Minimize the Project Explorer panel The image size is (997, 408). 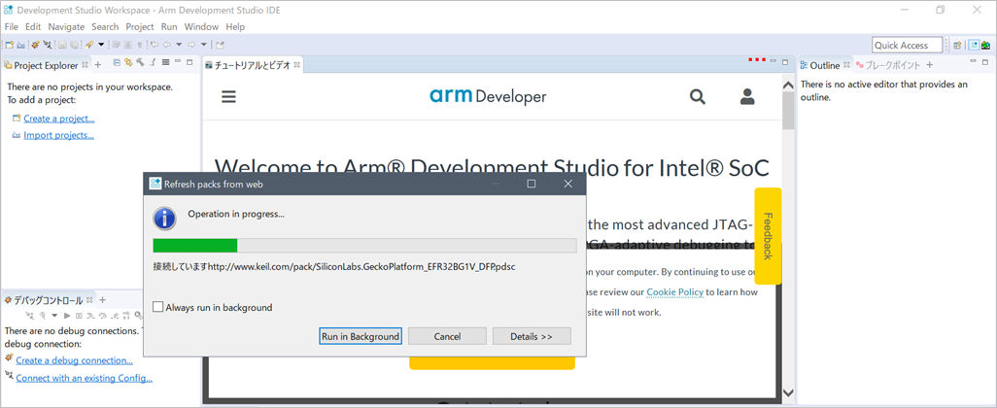click(178, 61)
